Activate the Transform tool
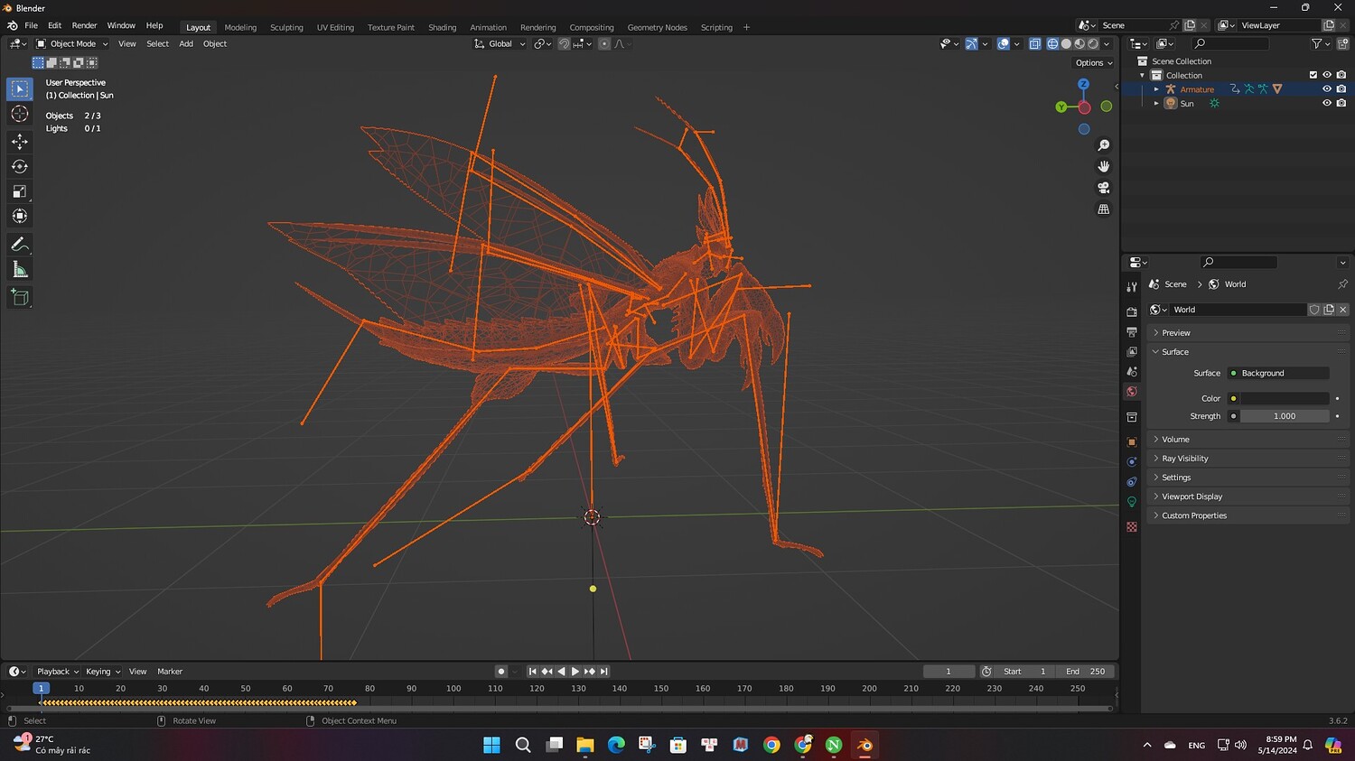The width and height of the screenshot is (1355, 761). (20, 216)
